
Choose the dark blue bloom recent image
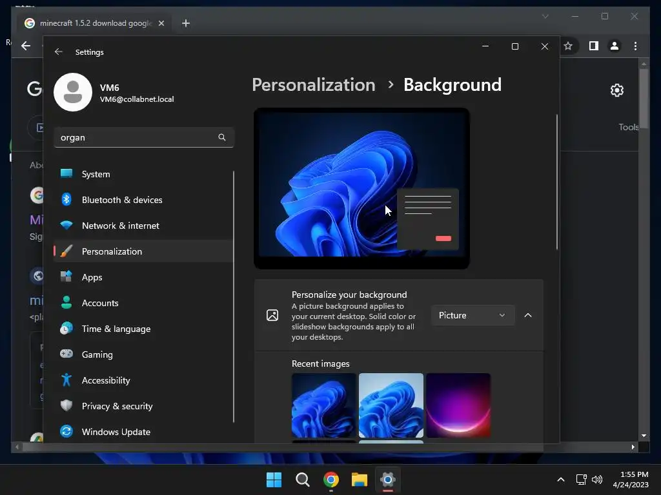324,405
